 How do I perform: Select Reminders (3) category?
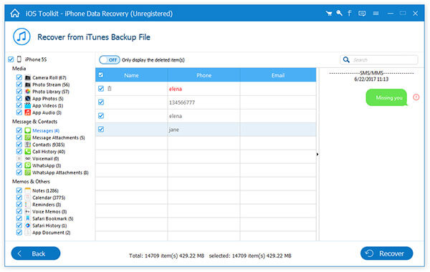point(47,205)
